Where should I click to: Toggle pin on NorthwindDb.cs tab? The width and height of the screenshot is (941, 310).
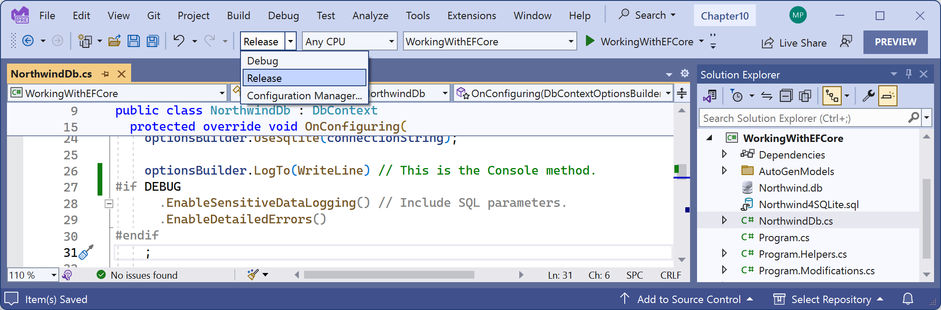pos(105,74)
